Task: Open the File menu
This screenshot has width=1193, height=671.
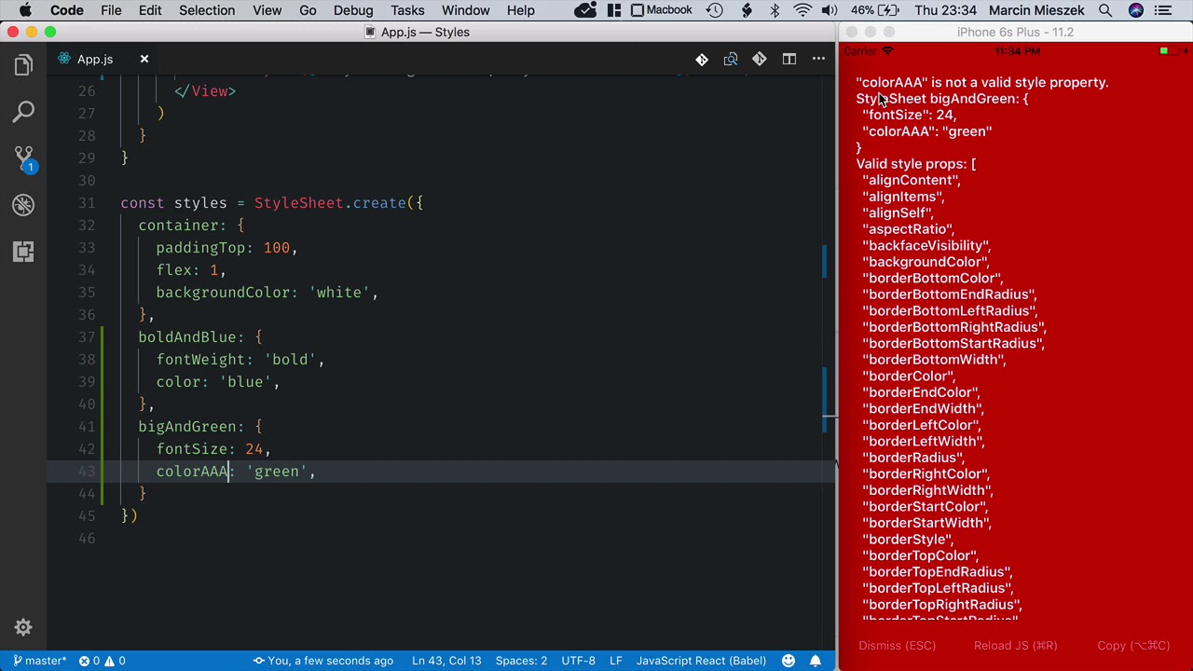Action: (x=111, y=10)
